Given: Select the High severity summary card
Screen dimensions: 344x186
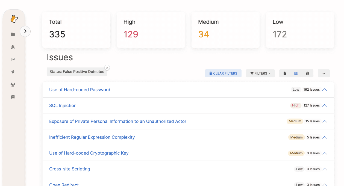Looking at the screenshot, I should coord(151,30).
